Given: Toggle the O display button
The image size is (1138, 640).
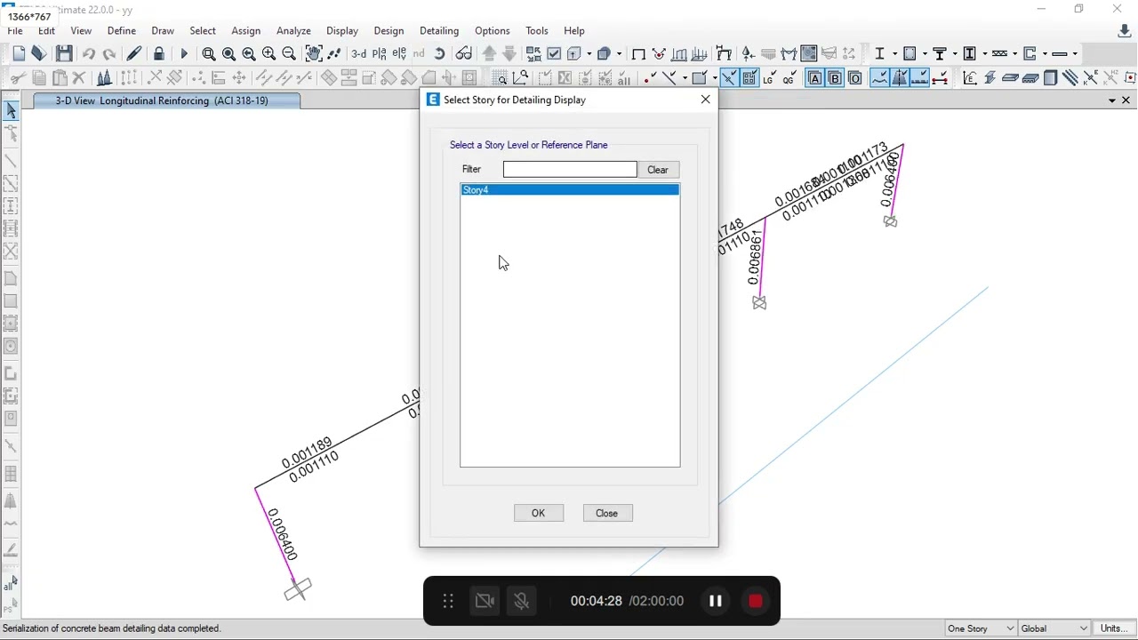Looking at the screenshot, I should (855, 78).
